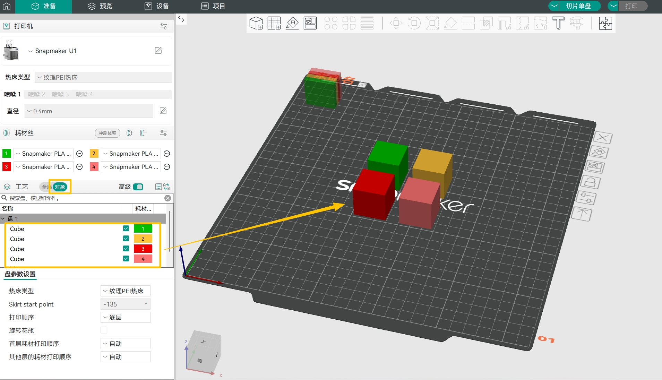Click the home icon in top bar

coord(7,6)
